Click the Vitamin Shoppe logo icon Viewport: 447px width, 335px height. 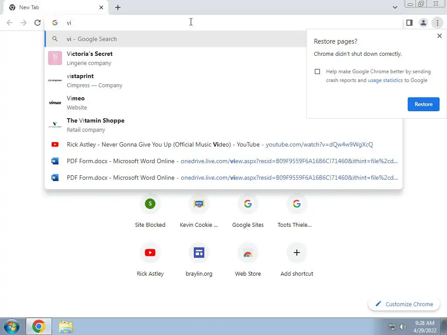[55, 125]
